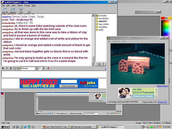Click the webcam image of clay canes
172x129 pixels.
click(x=138, y=64)
